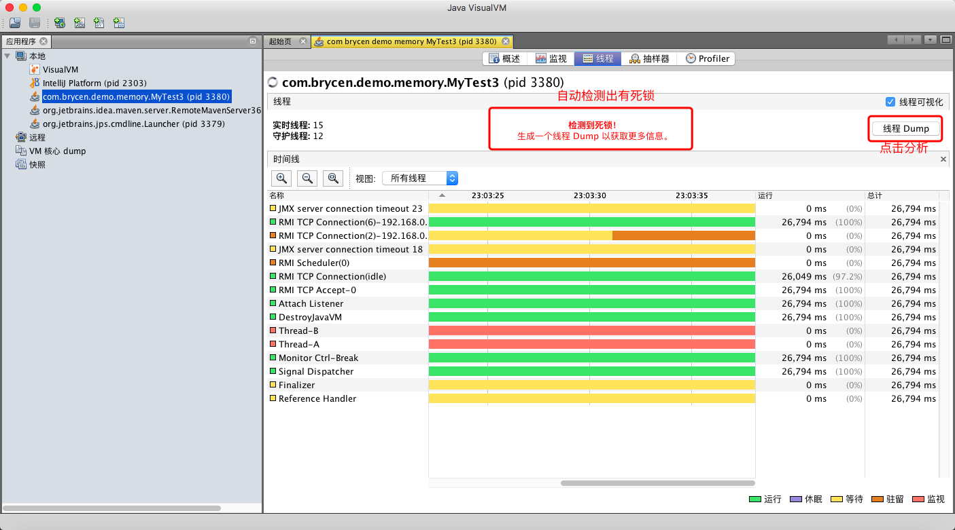Click the disabled Save floppy toolbar icon
The height and width of the screenshot is (530, 955).
[x=34, y=23]
